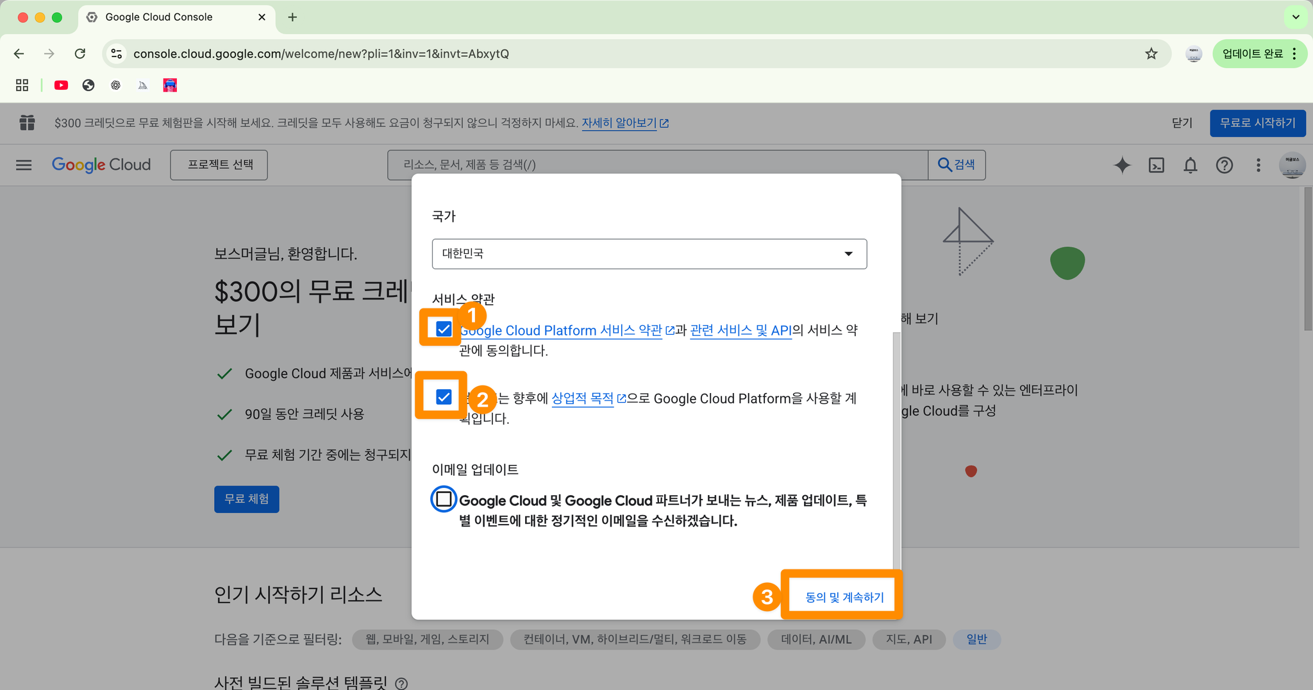Open the Gemini AI sparkle icon
This screenshot has width=1313, height=690.
(1122, 165)
